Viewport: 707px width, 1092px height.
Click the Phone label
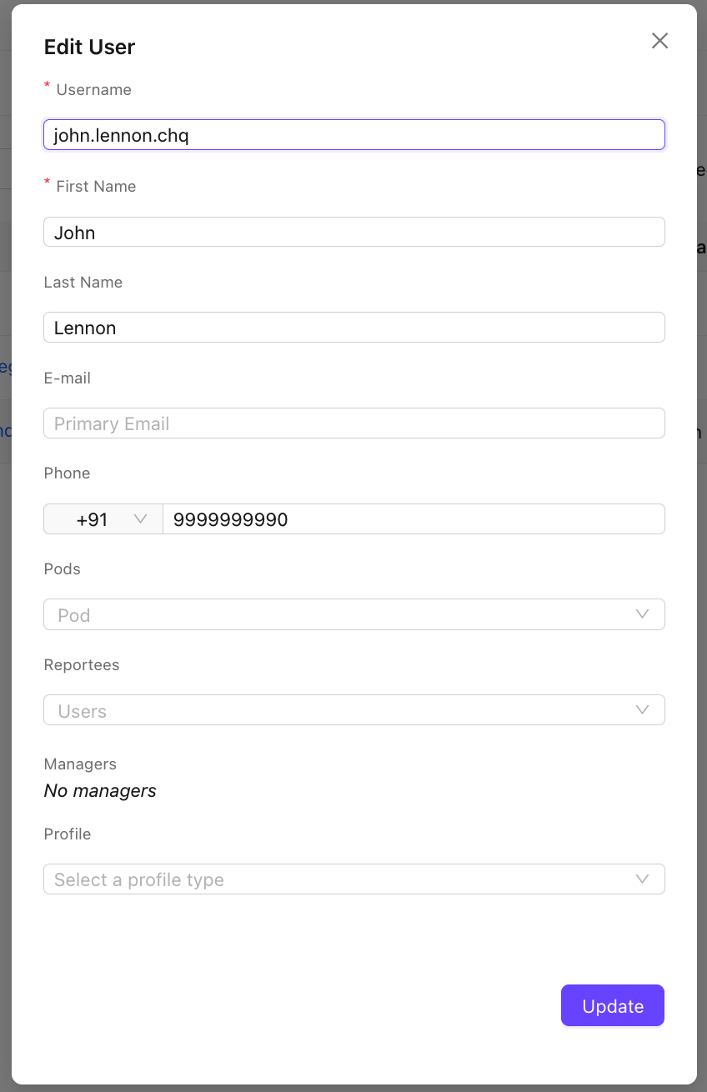[x=67, y=473]
